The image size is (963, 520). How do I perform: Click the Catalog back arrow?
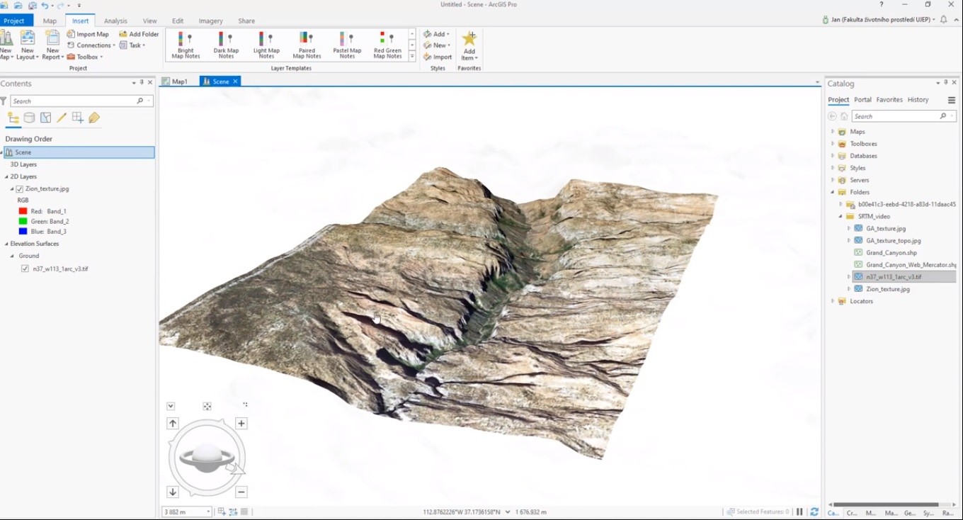pos(832,116)
